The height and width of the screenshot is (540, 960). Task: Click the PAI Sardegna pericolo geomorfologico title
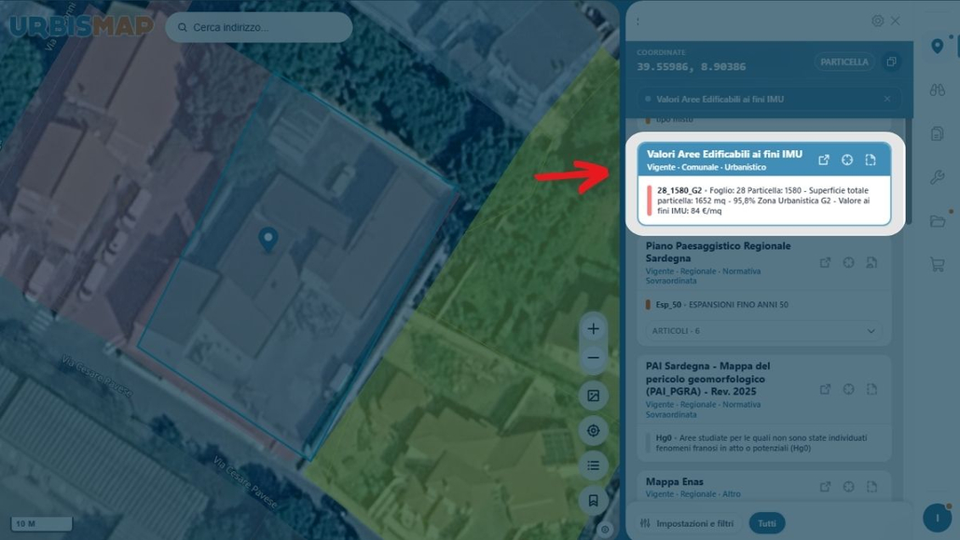pos(707,379)
